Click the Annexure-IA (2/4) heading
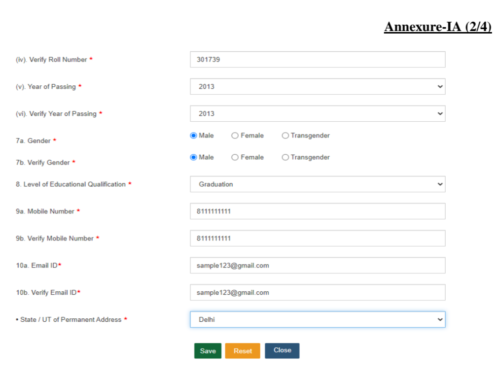This screenshot has height=376, width=498. coord(437,27)
